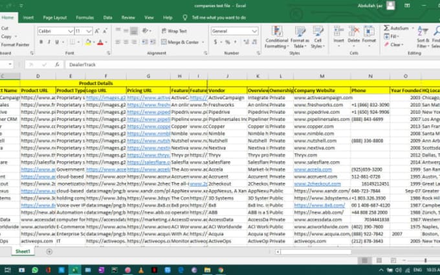Increase font size with larger A icon

97,31
